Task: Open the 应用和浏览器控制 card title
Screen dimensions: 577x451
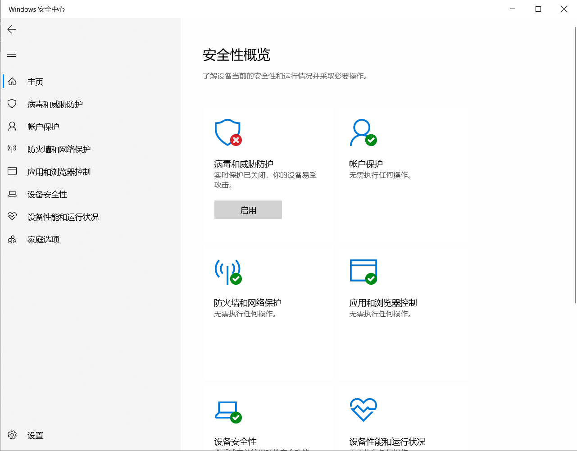Action: pyautogui.click(x=383, y=303)
